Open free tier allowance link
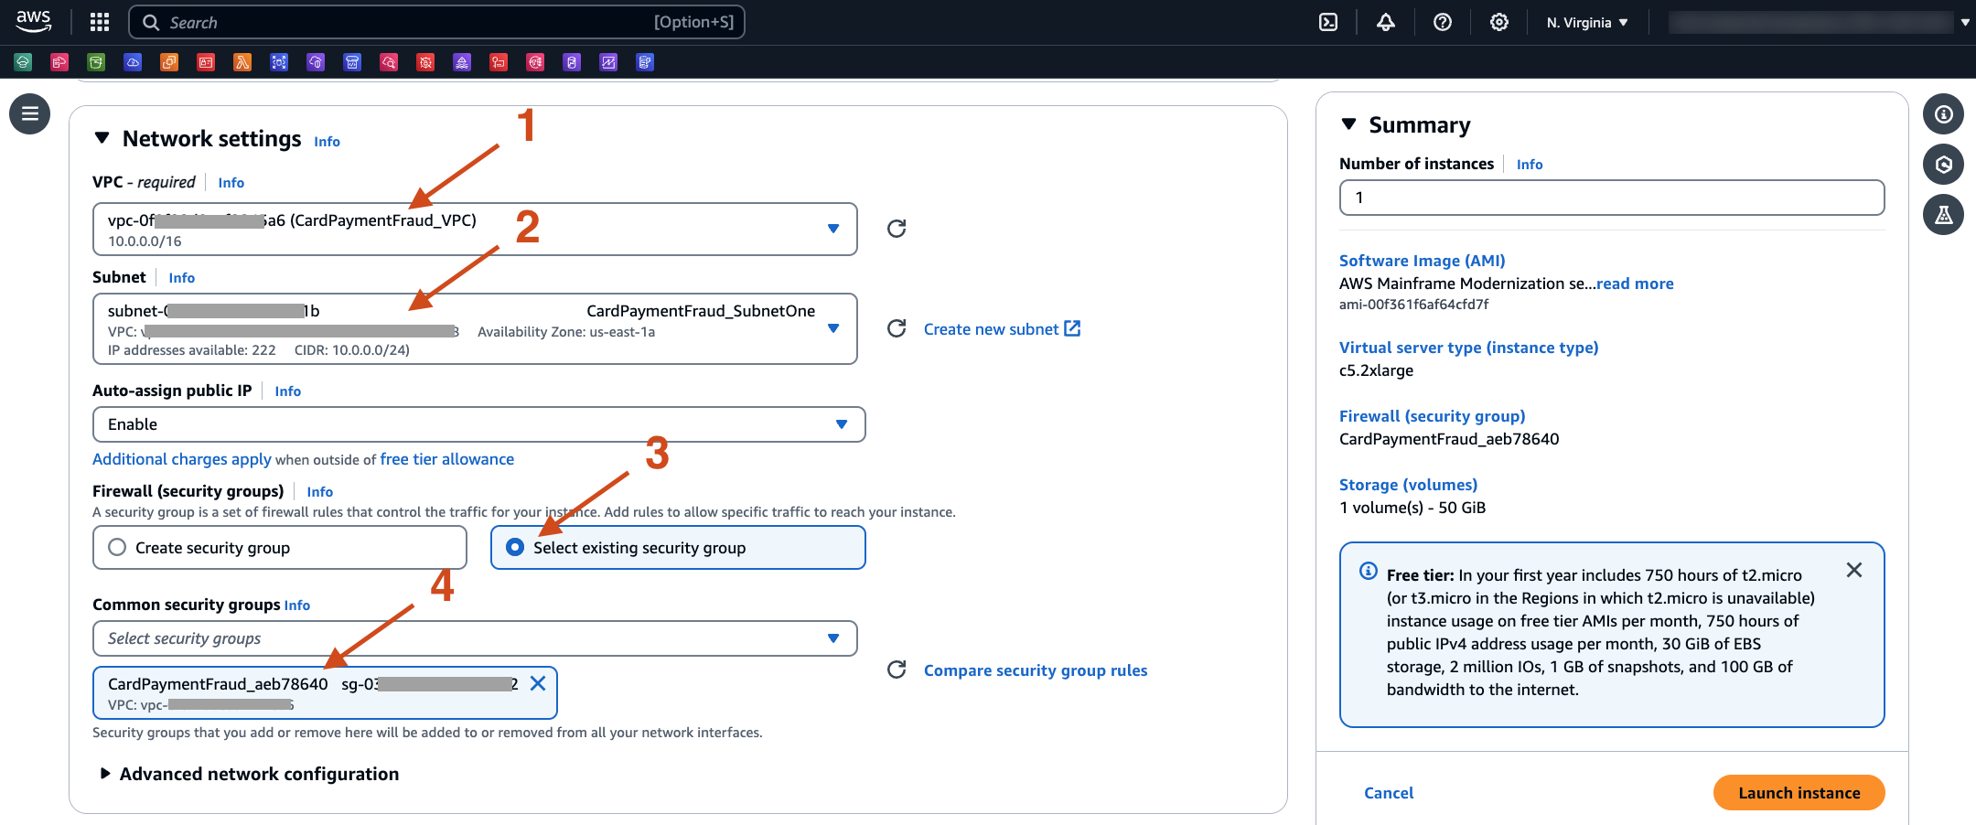This screenshot has height=825, width=1976. (x=447, y=459)
